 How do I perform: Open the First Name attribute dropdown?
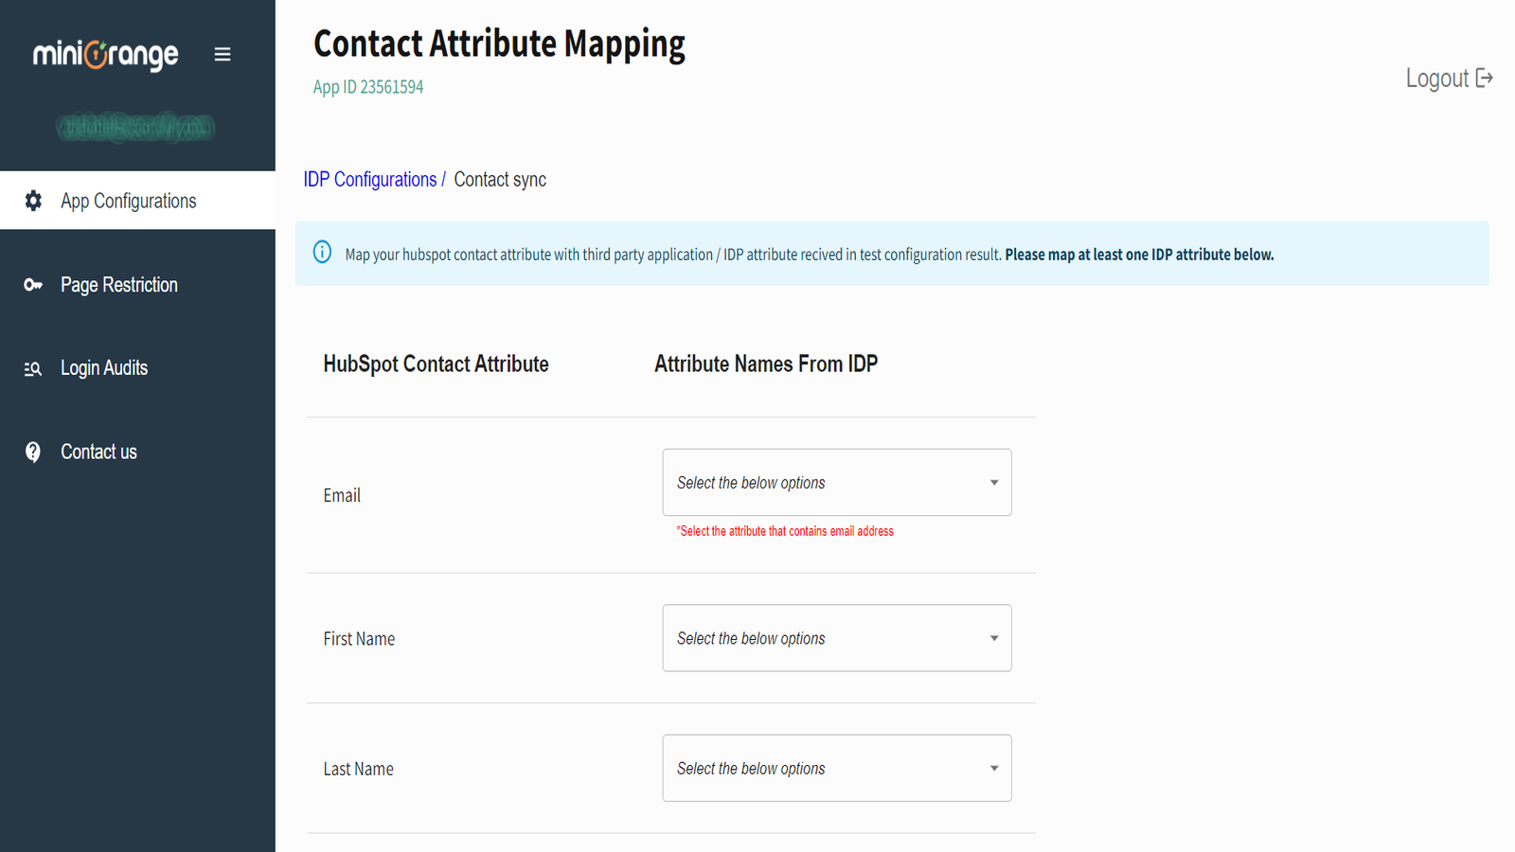pyautogui.click(x=837, y=638)
